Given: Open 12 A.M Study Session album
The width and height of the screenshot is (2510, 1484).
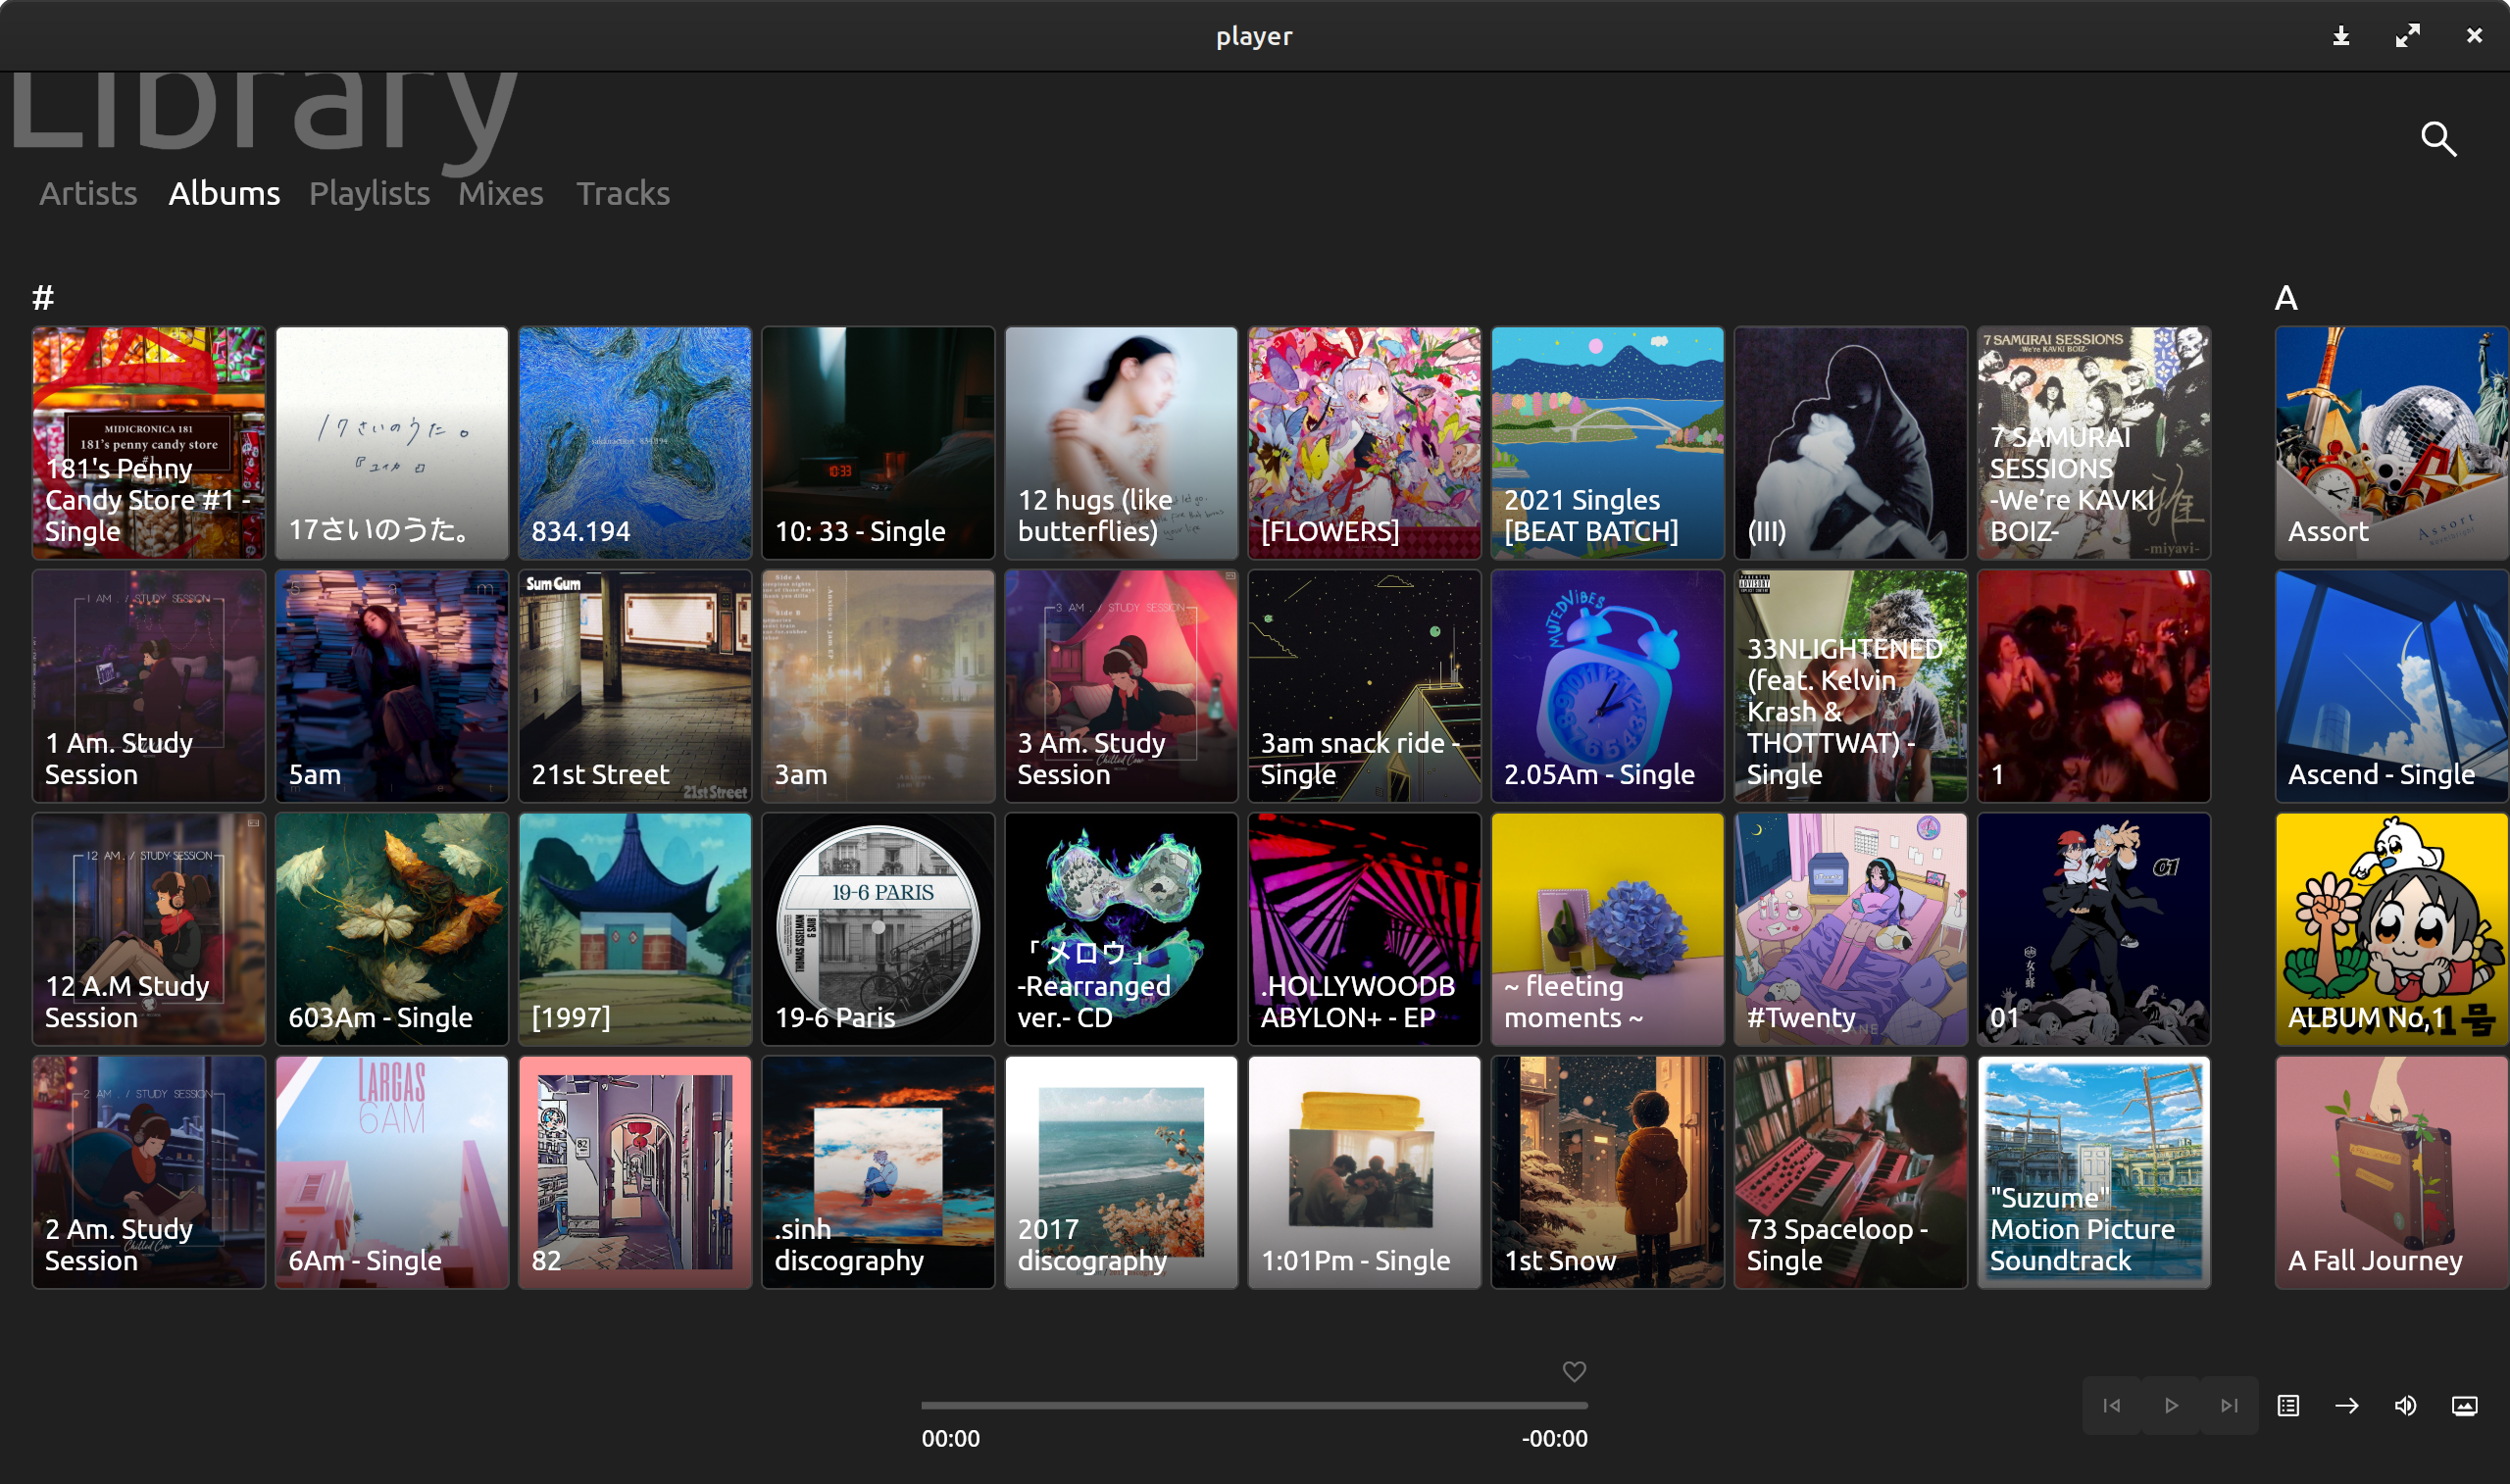Looking at the screenshot, I should pyautogui.click(x=149, y=929).
